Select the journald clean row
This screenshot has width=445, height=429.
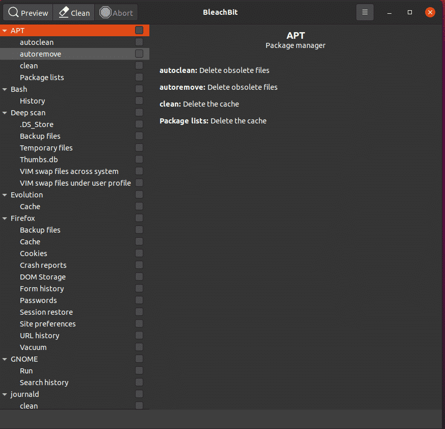pos(74,406)
